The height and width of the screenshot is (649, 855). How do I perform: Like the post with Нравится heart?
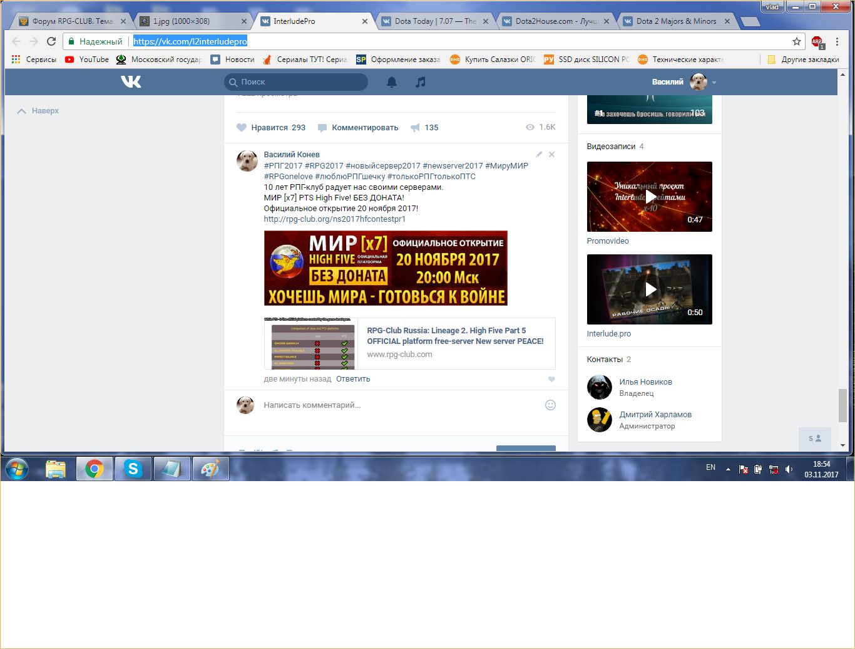pyautogui.click(x=242, y=128)
